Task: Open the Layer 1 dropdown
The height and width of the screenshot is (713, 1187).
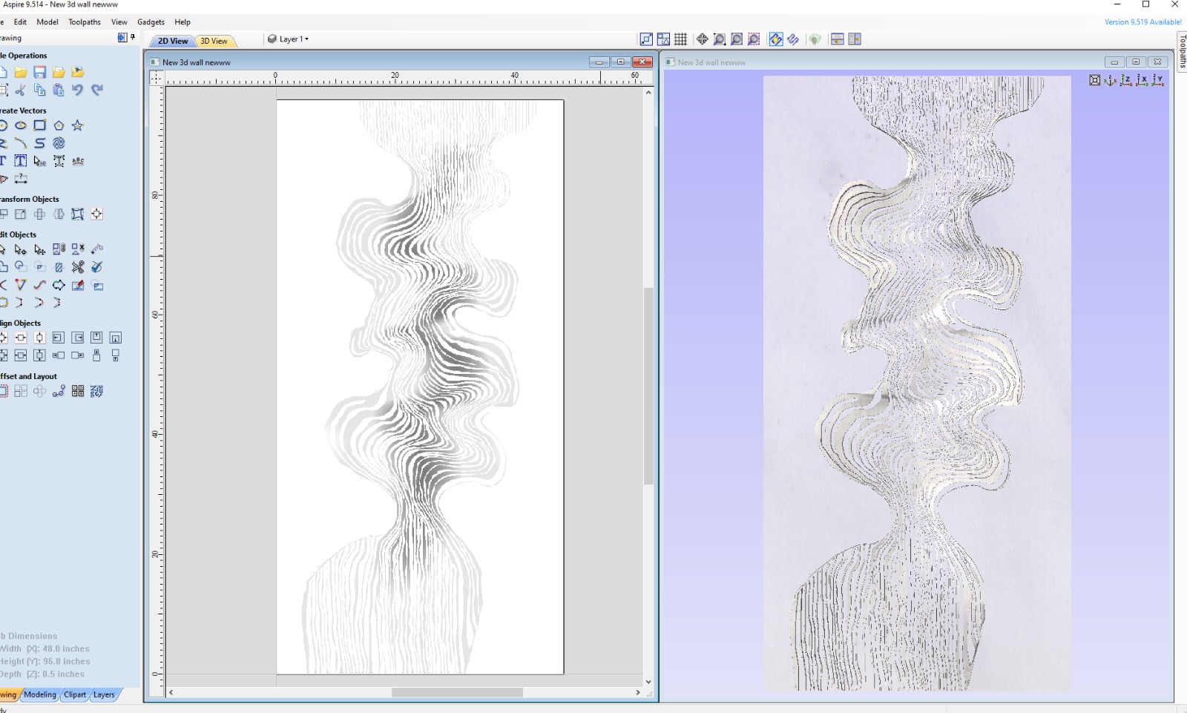Action: (x=289, y=39)
